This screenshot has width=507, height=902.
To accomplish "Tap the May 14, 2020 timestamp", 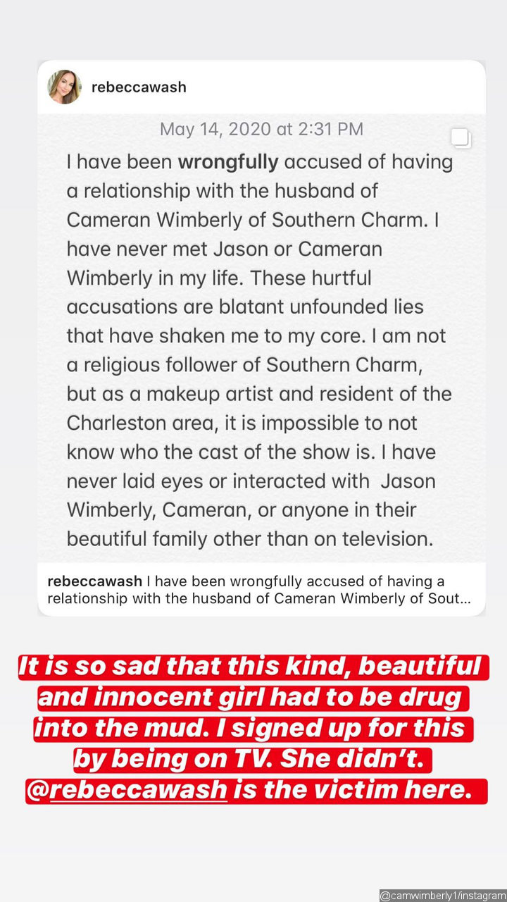I will [x=261, y=130].
